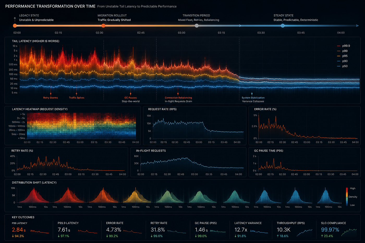This screenshot has width=365, height=243.
Task: Click the GC Pause Time (P95) panel title
Action: click(x=269, y=151)
